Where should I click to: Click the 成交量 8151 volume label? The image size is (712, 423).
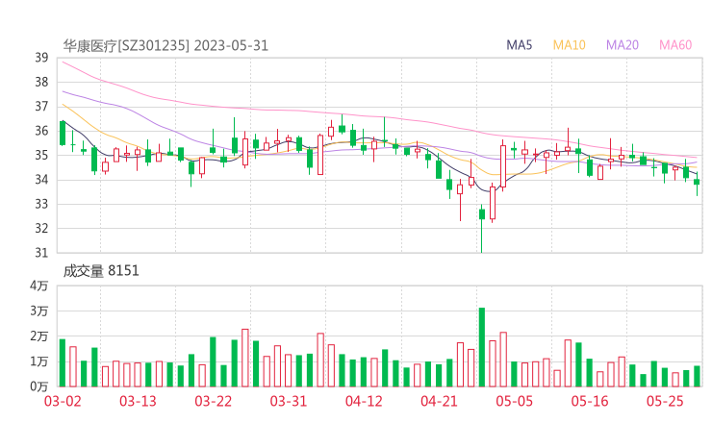(x=101, y=271)
